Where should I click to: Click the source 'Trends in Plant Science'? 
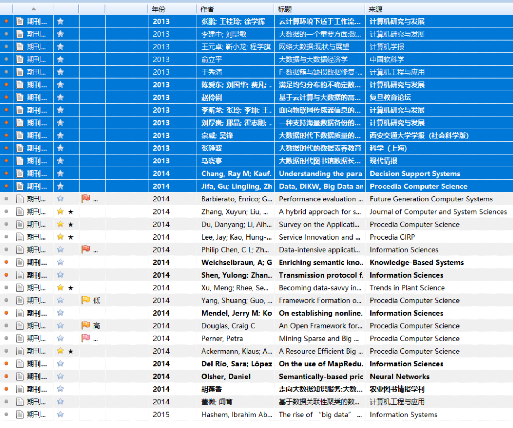407,288
